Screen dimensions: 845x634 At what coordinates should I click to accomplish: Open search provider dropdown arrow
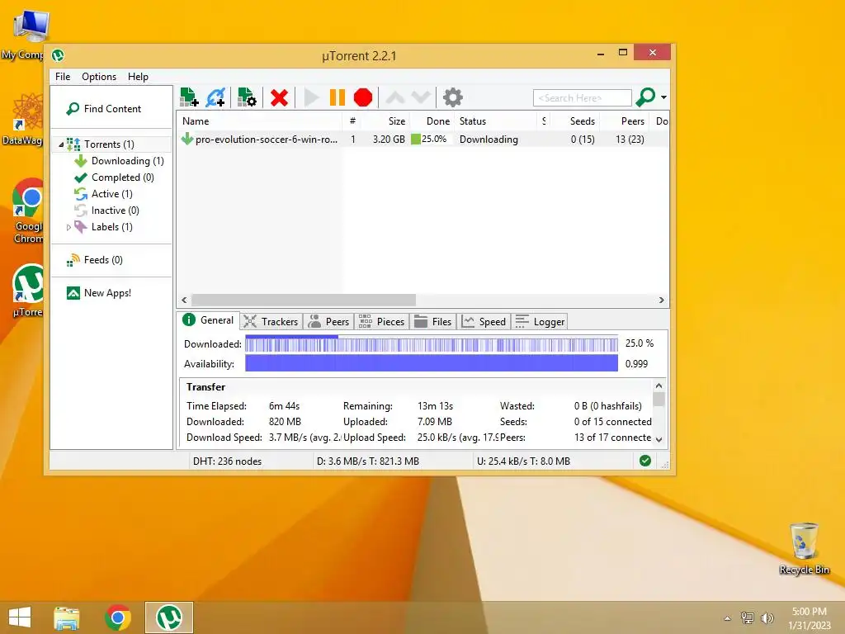coord(664,97)
